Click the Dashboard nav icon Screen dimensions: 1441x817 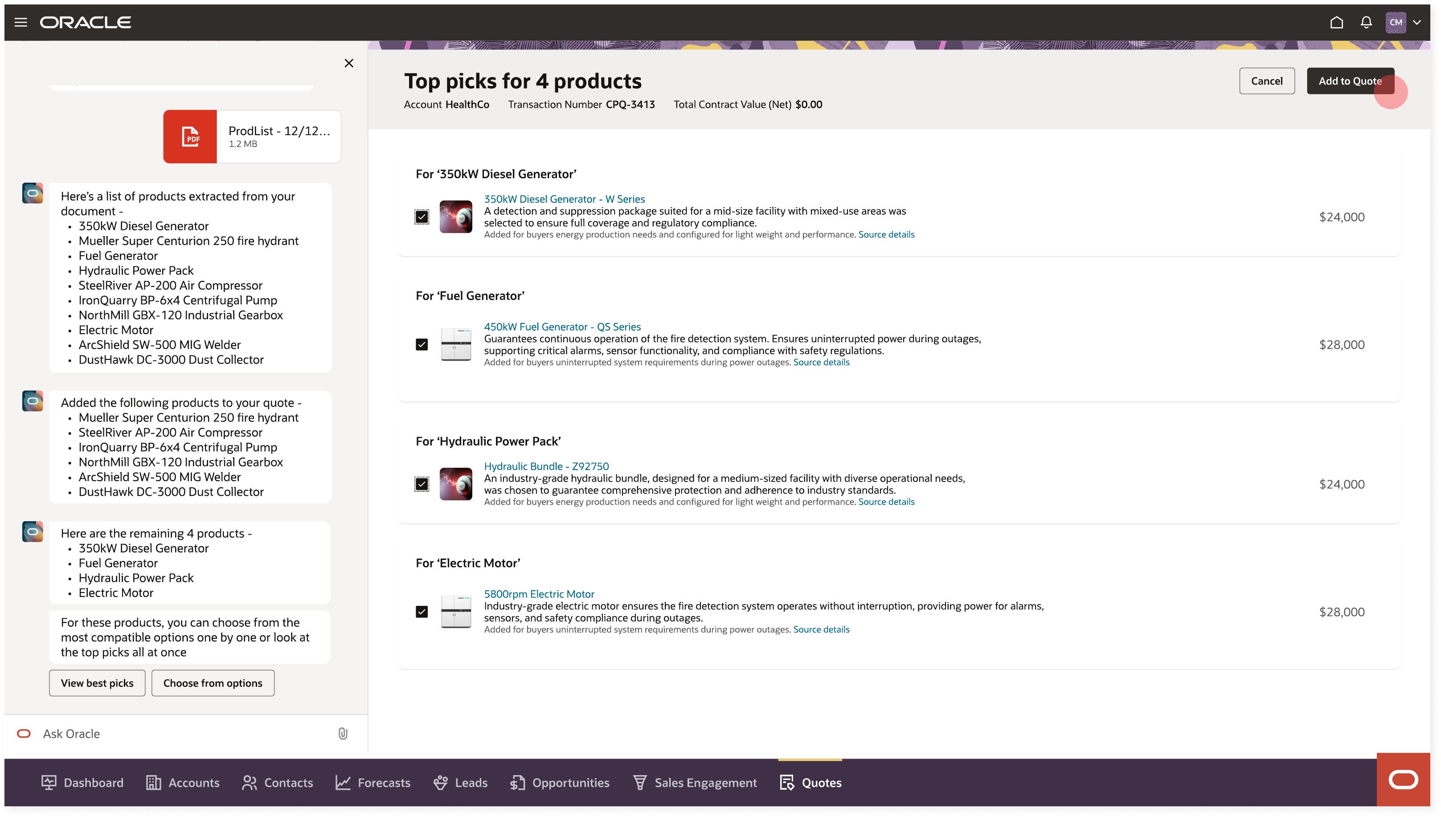49,782
